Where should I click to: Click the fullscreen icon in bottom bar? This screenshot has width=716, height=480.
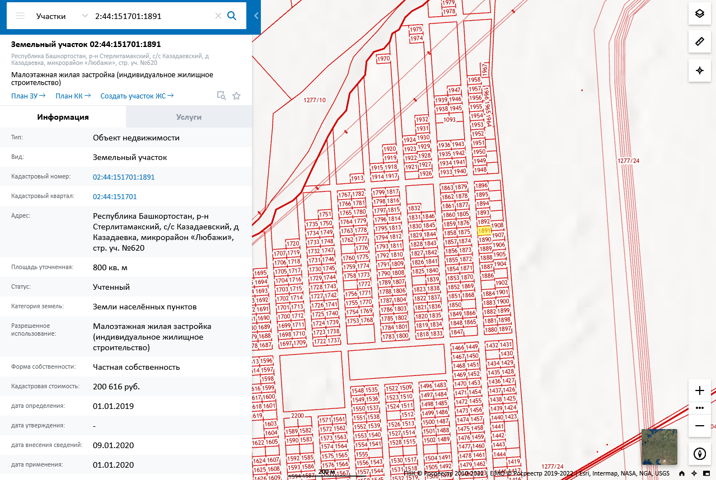(x=706, y=473)
